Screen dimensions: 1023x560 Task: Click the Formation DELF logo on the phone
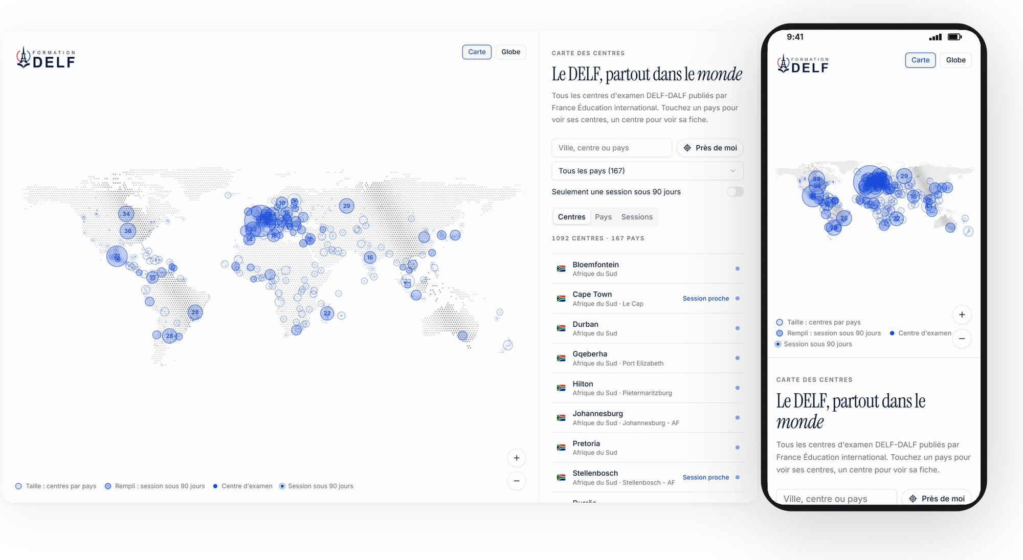[x=803, y=64]
